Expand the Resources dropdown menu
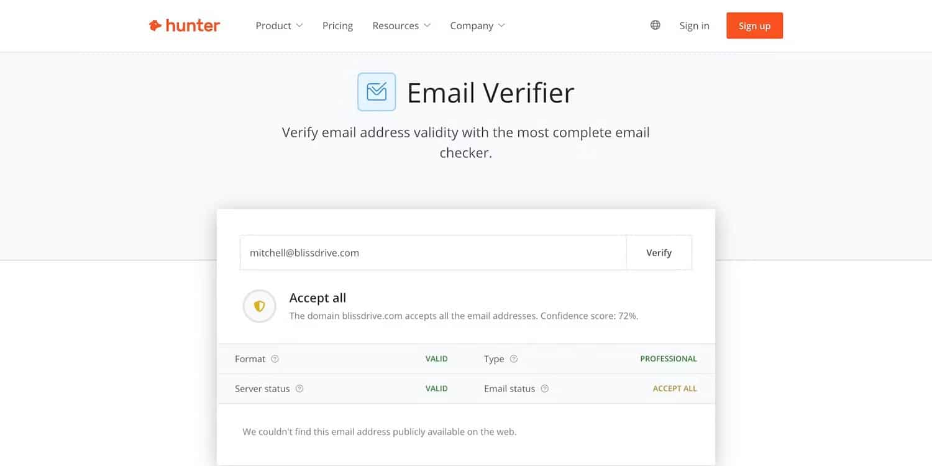 point(401,25)
